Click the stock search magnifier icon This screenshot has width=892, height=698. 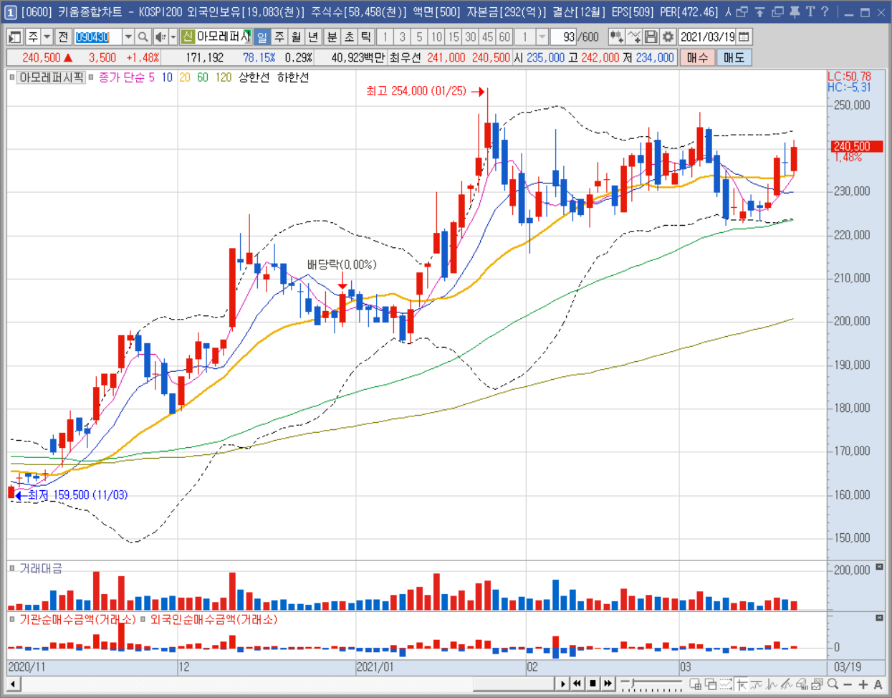point(143,37)
